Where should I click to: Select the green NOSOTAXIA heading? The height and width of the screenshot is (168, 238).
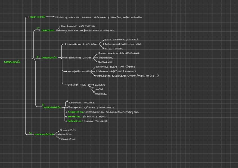click(48, 31)
